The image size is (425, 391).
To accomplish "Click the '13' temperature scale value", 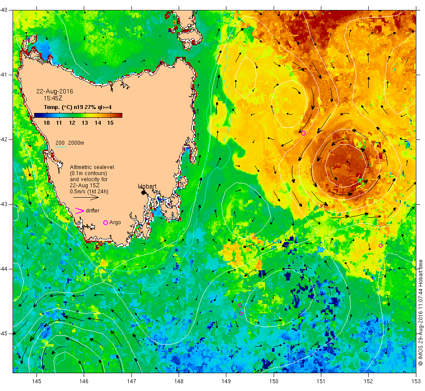I will [85, 123].
